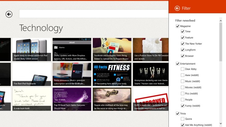This screenshot has width=226, height=127.
Task: Click the filter panel scrollbar thumb
Action: pyautogui.click(x=221, y=42)
